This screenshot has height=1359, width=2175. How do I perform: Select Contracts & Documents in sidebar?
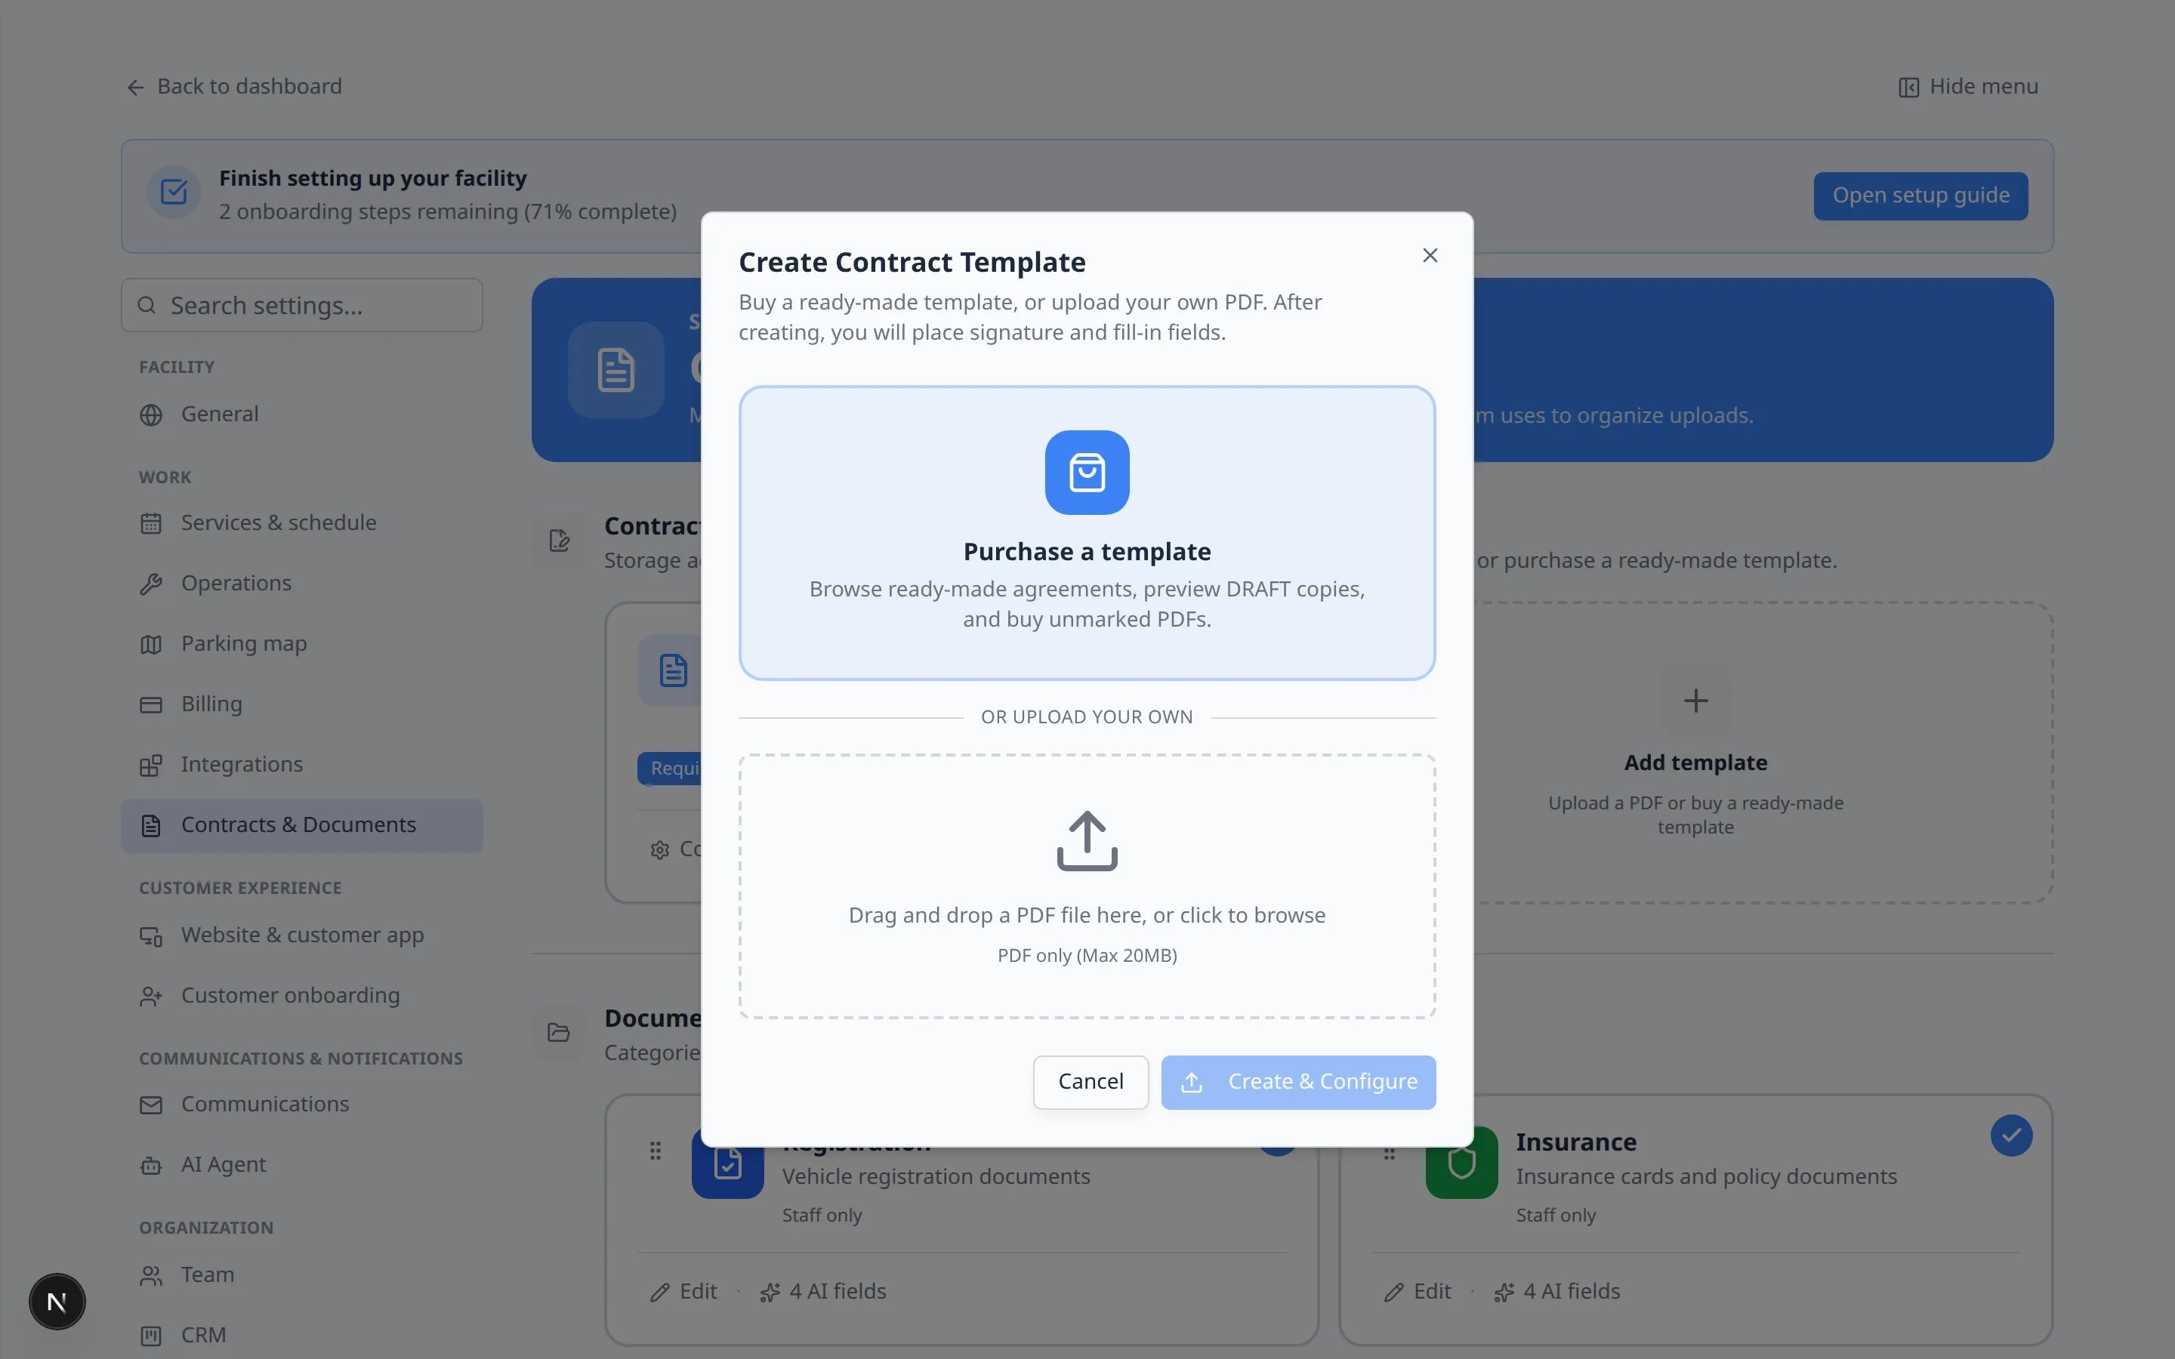tap(302, 825)
